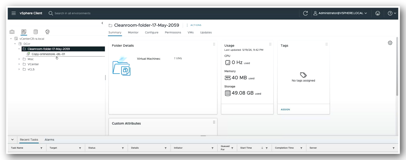Filter the Task Name column
Viewport: 406px width, 160px height.
click(x=41, y=148)
